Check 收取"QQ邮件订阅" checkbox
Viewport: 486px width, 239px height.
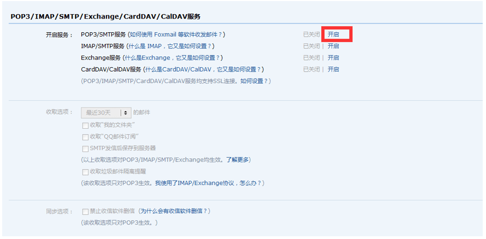pos(85,137)
